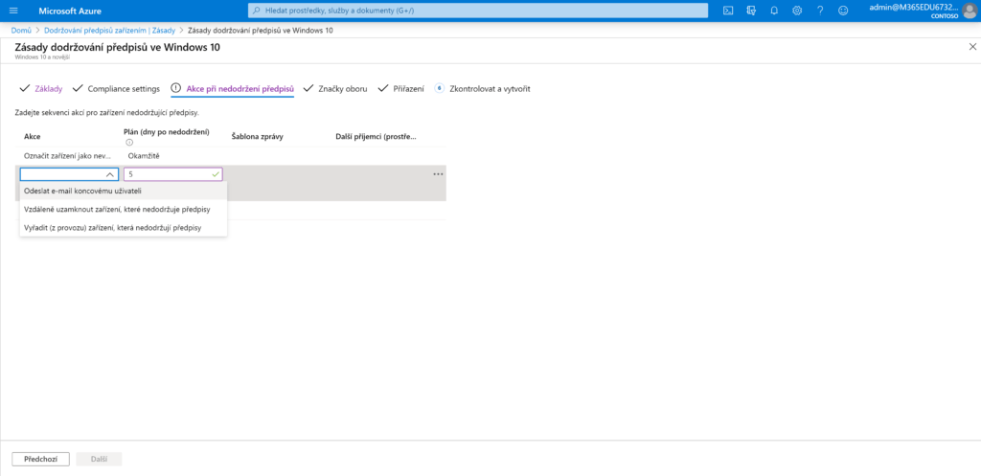Open the Azure portal hamburger menu
981x476 pixels.
pos(13,11)
